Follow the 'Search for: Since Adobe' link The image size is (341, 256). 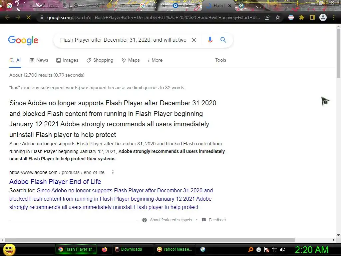(x=111, y=199)
